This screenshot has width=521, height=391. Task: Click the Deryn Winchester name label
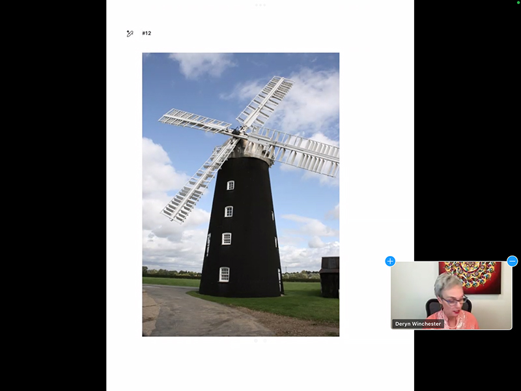tap(417, 323)
